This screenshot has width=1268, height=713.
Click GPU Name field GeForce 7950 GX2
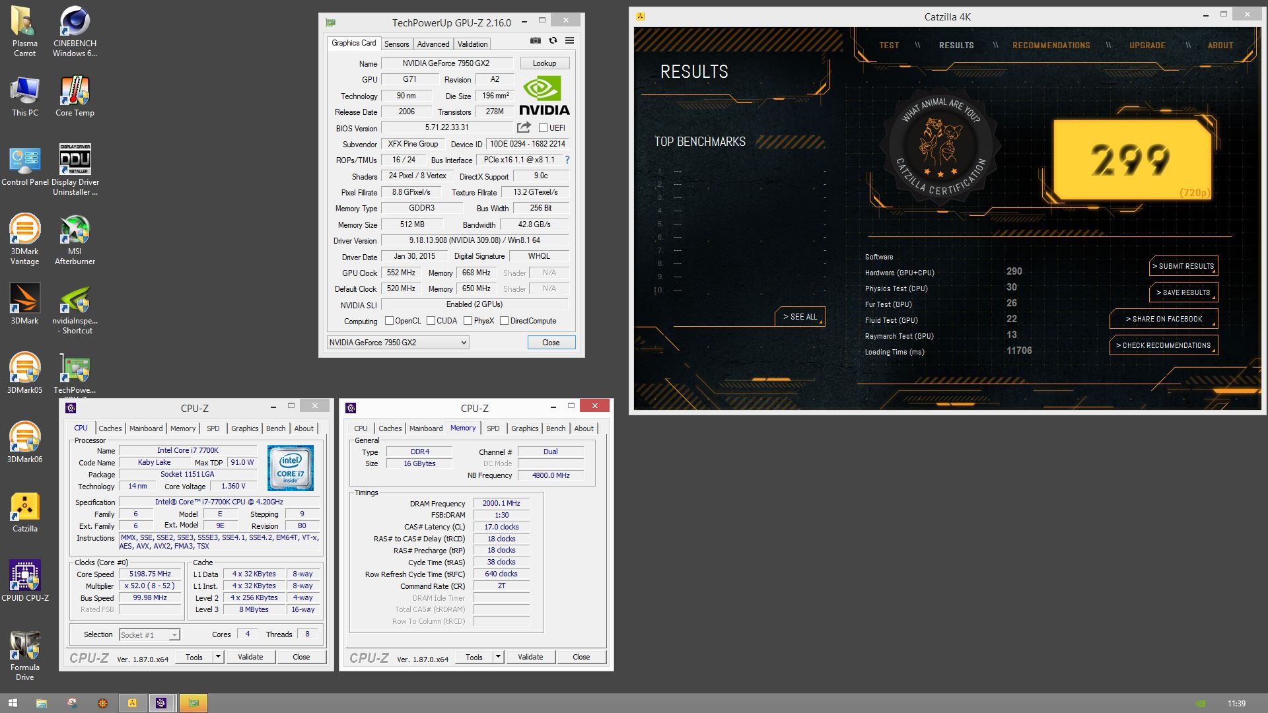tap(446, 63)
